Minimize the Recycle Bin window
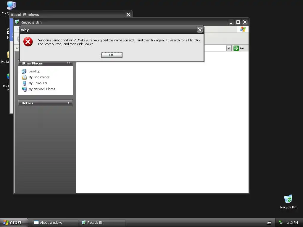This screenshot has height=227, width=303. [x=231, y=22]
